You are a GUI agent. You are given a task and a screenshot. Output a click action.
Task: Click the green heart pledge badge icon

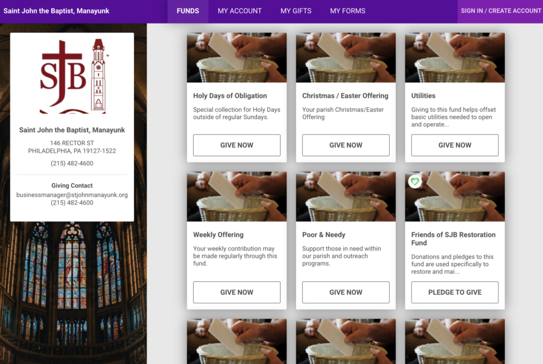click(x=414, y=181)
